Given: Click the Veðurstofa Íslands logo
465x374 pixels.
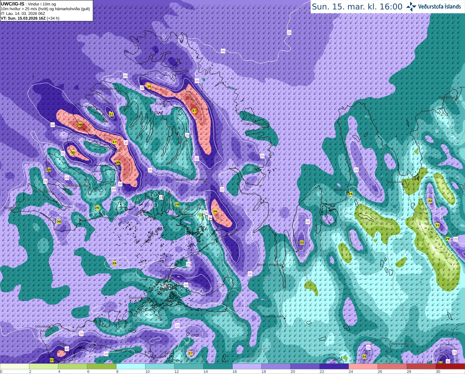Looking at the screenshot, I should 433,7.
